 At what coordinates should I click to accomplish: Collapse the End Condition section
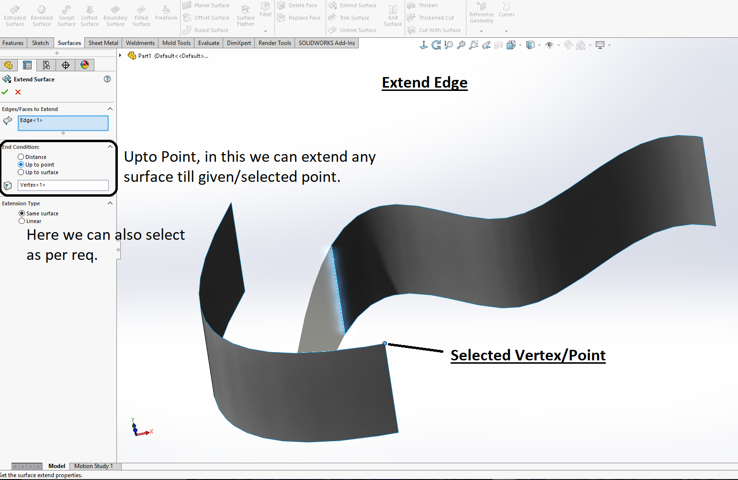110,147
